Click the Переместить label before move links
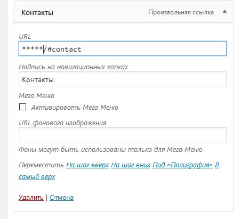This screenshot has height=219, width=241. point(41,165)
